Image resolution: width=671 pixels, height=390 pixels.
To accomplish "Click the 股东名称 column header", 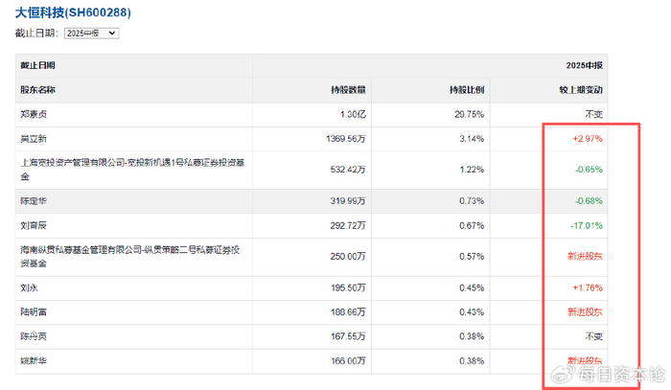I will (38, 90).
